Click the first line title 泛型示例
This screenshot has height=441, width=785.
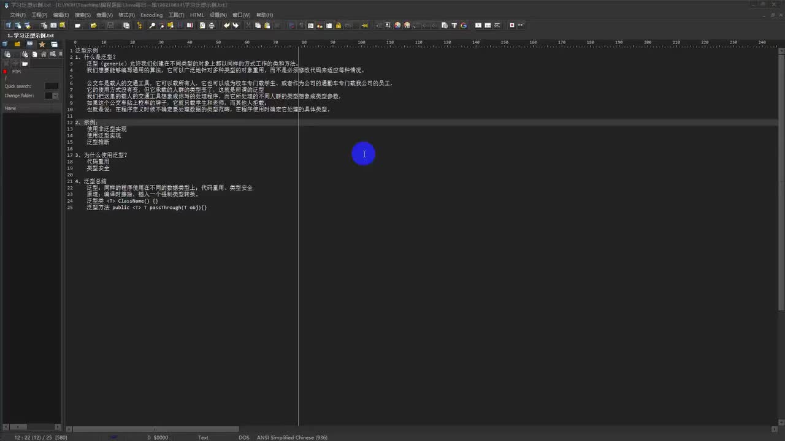(86, 50)
